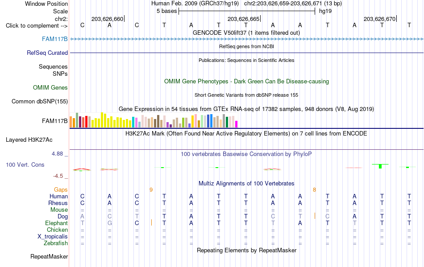
Task: Click the black FAM117B GTEx expression label
Action: [54, 121]
